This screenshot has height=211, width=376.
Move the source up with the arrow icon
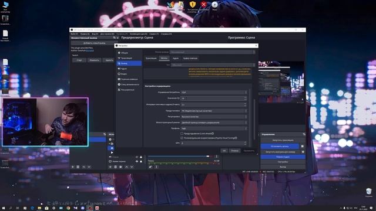126,167
